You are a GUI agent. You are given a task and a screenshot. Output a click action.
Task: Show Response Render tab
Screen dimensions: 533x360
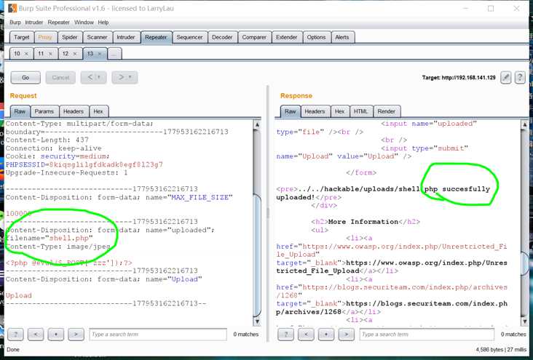pos(387,111)
